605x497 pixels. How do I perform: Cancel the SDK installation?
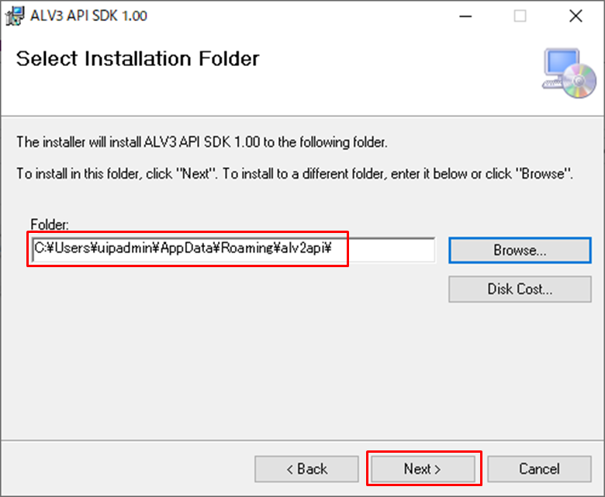[x=539, y=468]
